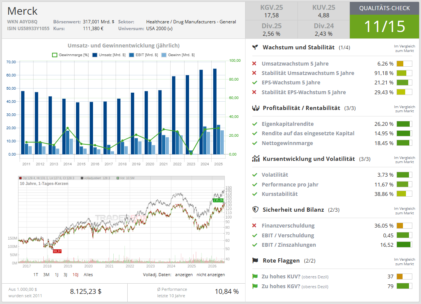Click the 11/15 Qualitäts-Check score box
The image size is (421, 304).
point(385,27)
